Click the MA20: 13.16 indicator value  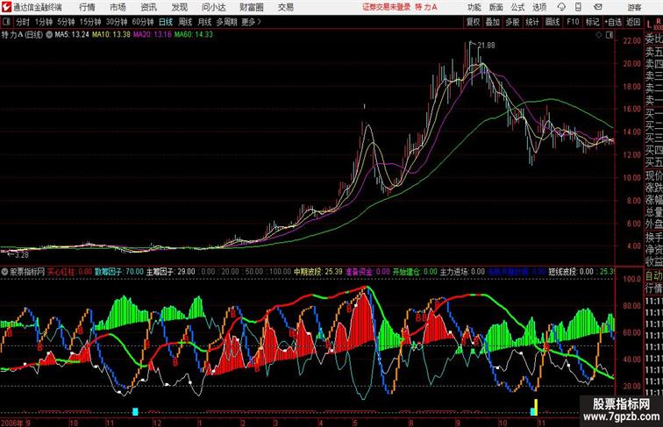point(153,35)
